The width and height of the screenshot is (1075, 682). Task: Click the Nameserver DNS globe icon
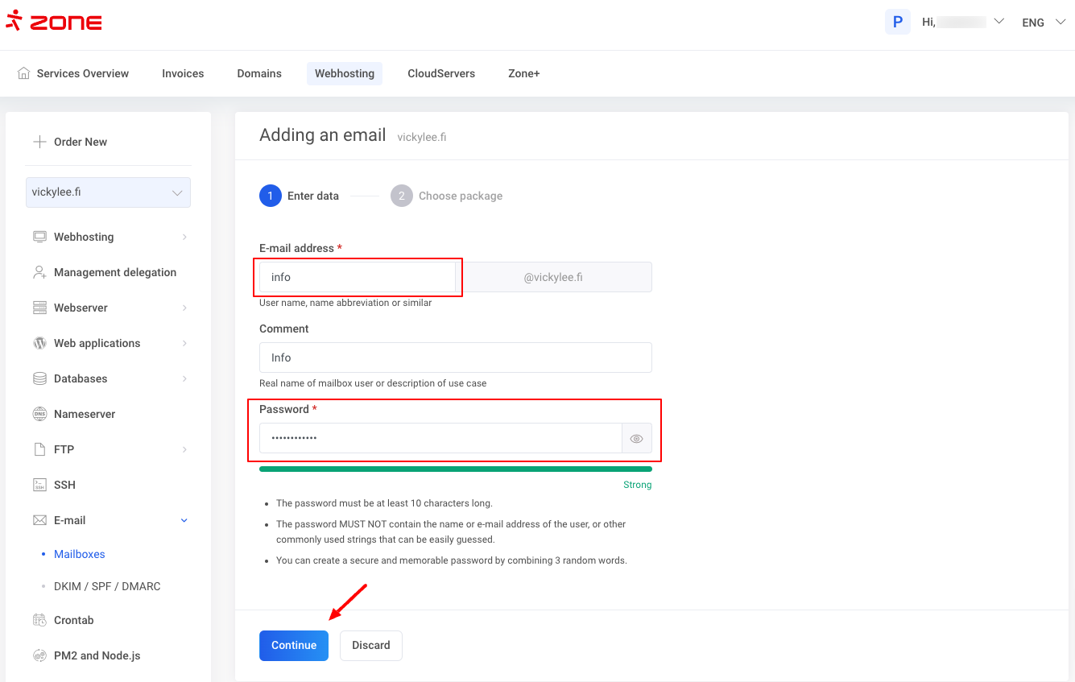coord(39,414)
